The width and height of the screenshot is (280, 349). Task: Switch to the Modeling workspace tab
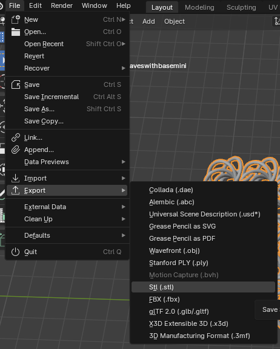coord(199,7)
